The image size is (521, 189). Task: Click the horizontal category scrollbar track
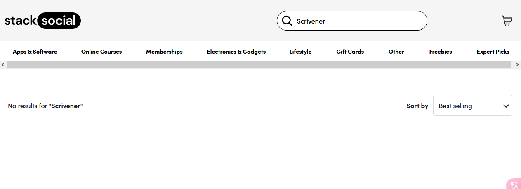[259, 65]
